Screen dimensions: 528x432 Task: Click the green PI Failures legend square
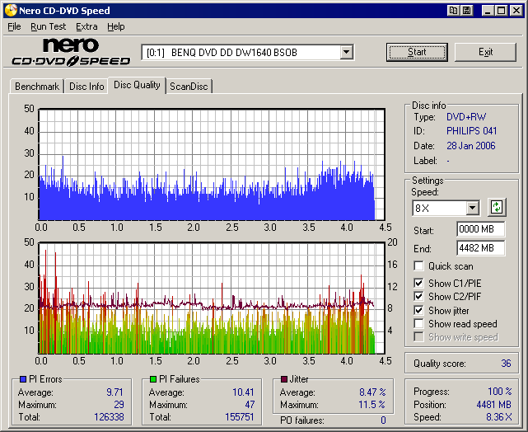[x=152, y=379]
